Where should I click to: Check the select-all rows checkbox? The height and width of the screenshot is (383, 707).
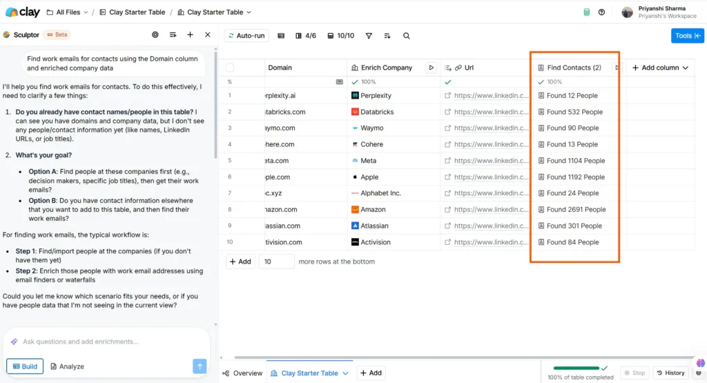coord(229,68)
